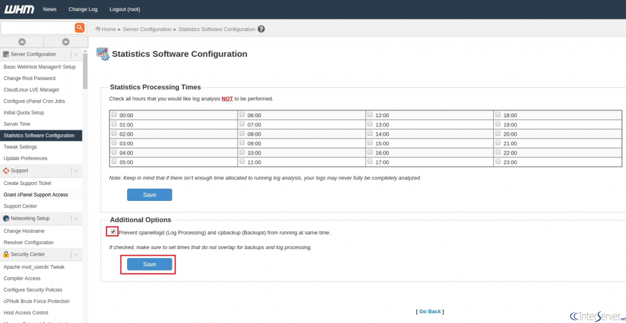The width and height of the screenshot is (626, 323).
Task: Check the 06:00 hour checkbox
Action: pos(242,114)
